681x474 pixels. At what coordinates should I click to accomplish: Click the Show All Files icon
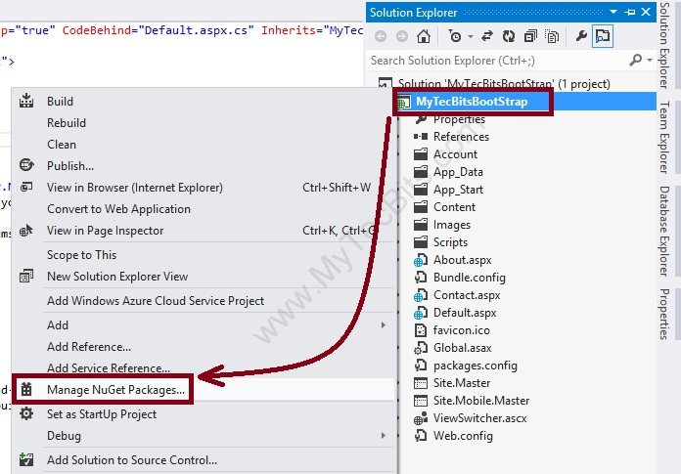click(x=552, y=36)
